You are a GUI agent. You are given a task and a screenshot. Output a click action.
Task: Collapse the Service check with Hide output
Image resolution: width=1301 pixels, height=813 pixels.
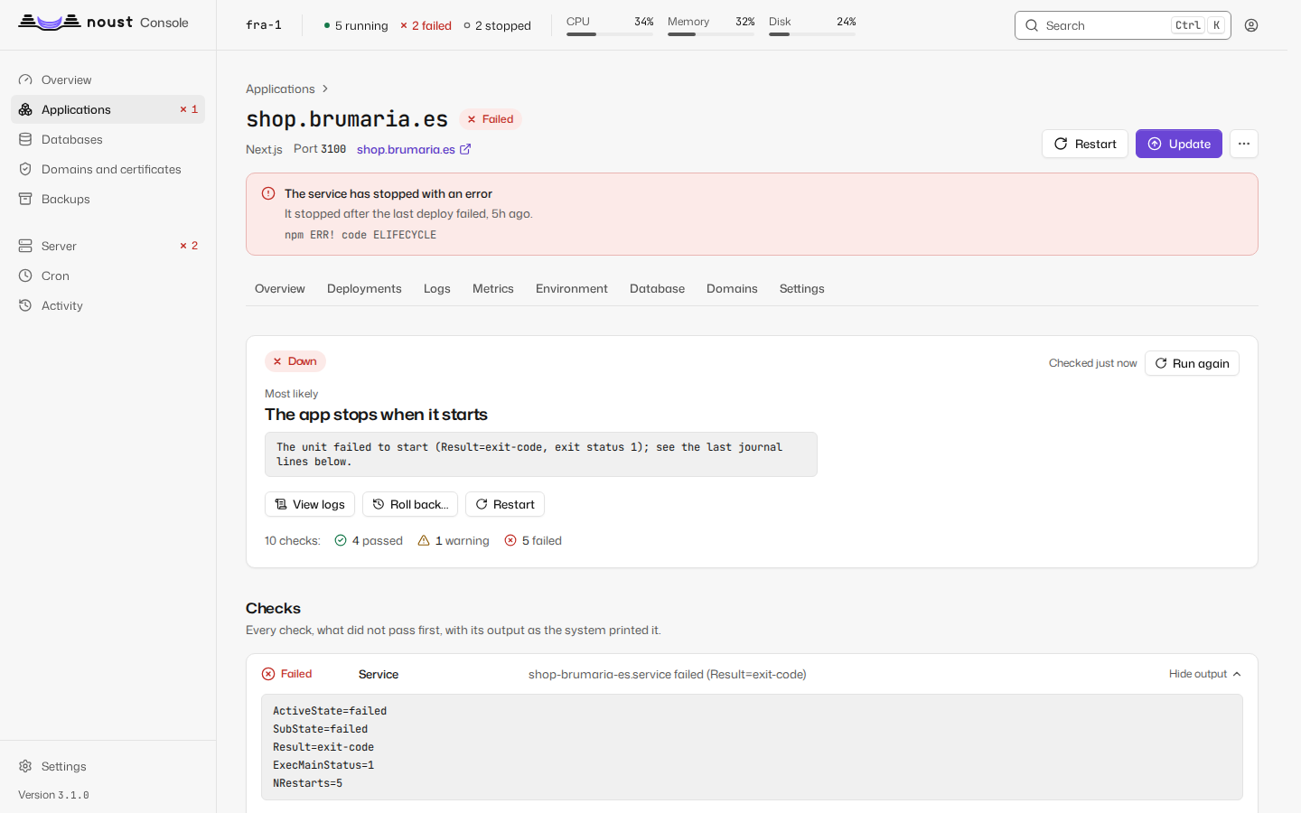tap(1205, 674)
